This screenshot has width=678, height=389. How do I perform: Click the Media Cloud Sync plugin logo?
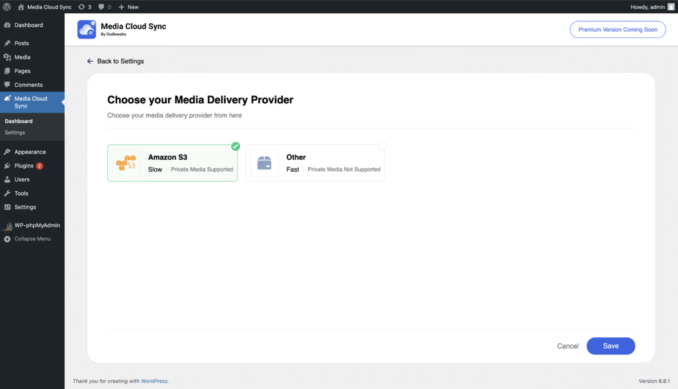(x=87, y=29)
